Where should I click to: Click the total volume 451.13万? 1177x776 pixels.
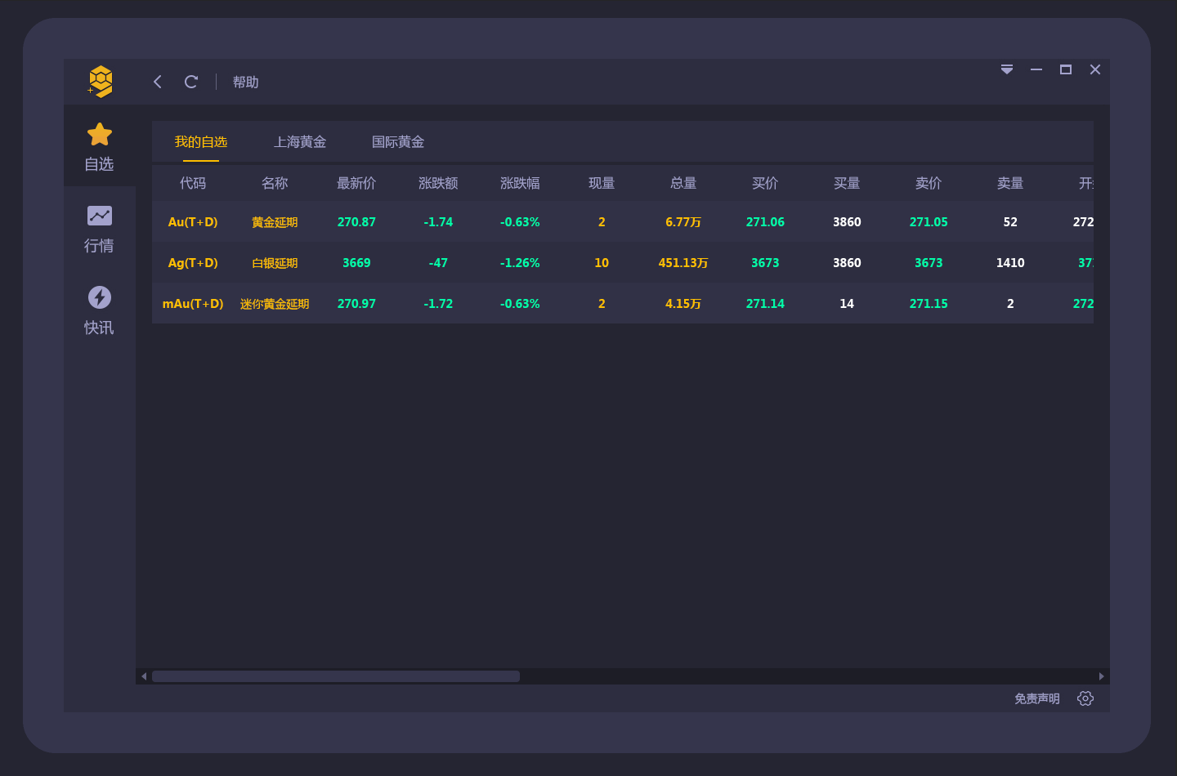[x=683, y=263]
